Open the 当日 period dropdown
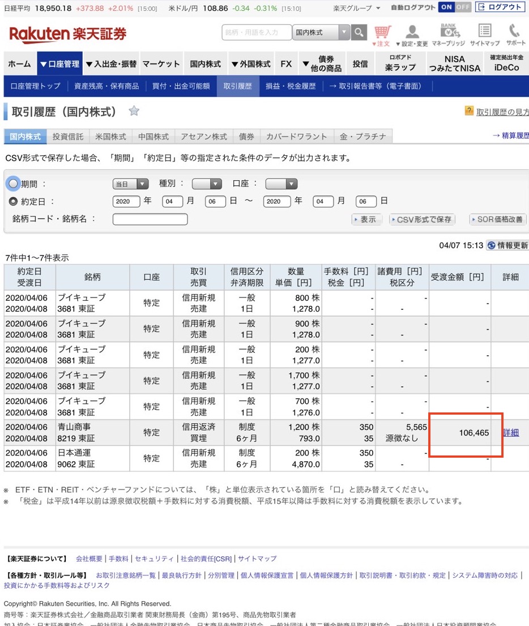Image resolution: width=529 pixels, height=626 pixels. tap(131, 184)
